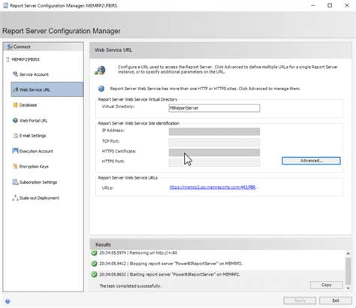Open the Encryption Keys icon

(x=15, y=167)
